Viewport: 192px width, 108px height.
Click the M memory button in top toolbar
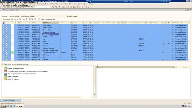(x=77, y=7)
